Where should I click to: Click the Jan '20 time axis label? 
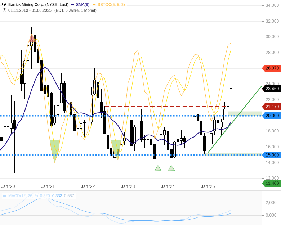coord(8,186)
